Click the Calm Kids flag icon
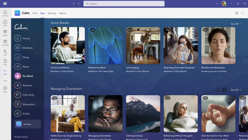This screenshot has height=140, width=248. click(x=18, y=95)
